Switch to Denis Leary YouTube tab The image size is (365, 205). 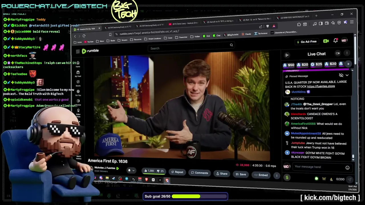(x=183, y=23)
